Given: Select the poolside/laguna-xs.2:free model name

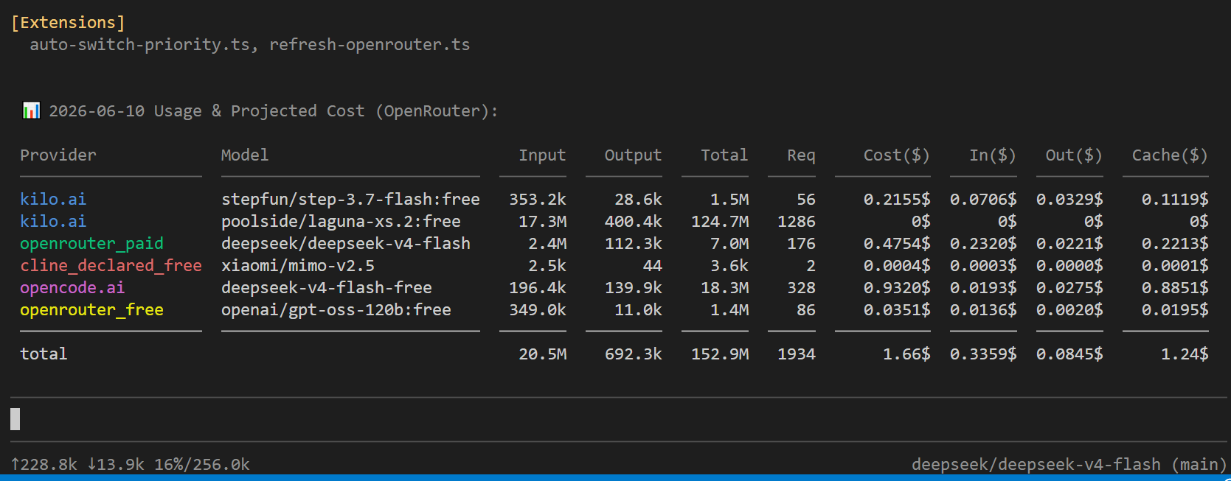Looking at the screenshot, I should click(x=341, y=221).
